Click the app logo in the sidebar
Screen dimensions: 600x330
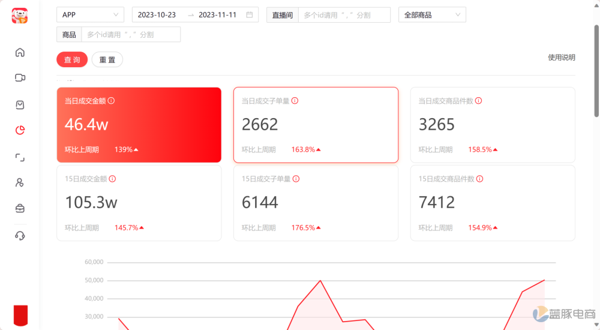20,16
